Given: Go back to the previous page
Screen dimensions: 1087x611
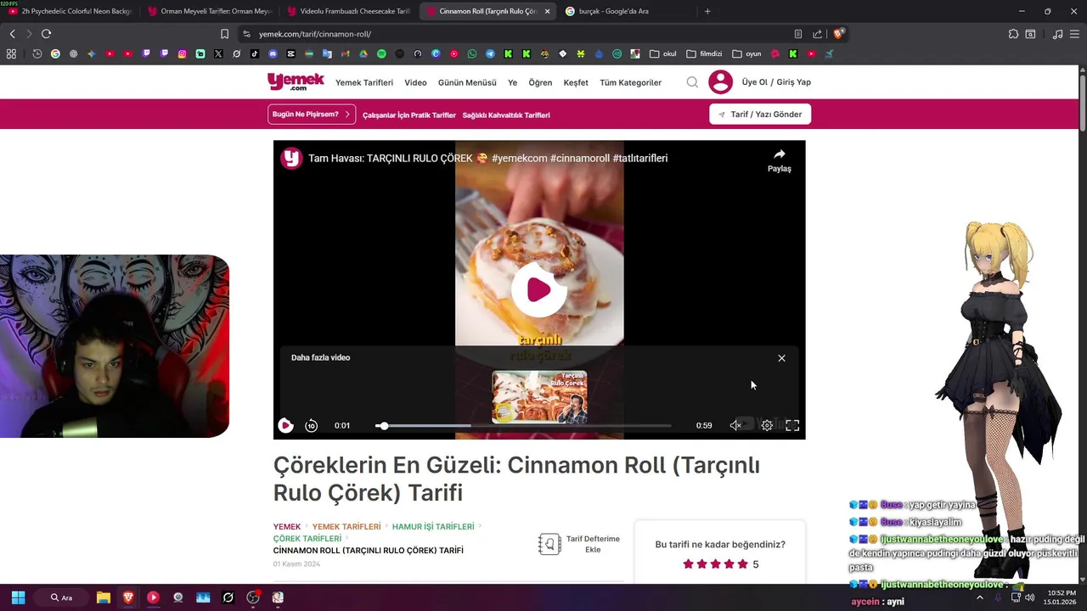Looking at the screenshot, I should click(12, 34).
